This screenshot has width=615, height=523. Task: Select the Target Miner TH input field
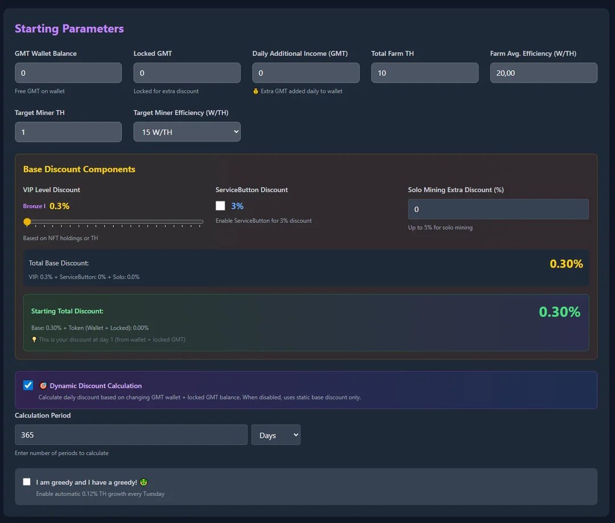68,132
